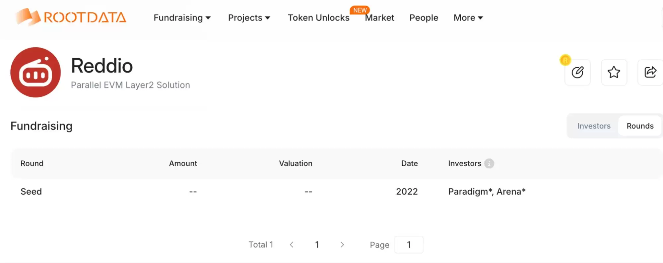Go to previous page arrow
Image resolution: width=663 pixels, height=263 pixels.
(x=292, y=245)
